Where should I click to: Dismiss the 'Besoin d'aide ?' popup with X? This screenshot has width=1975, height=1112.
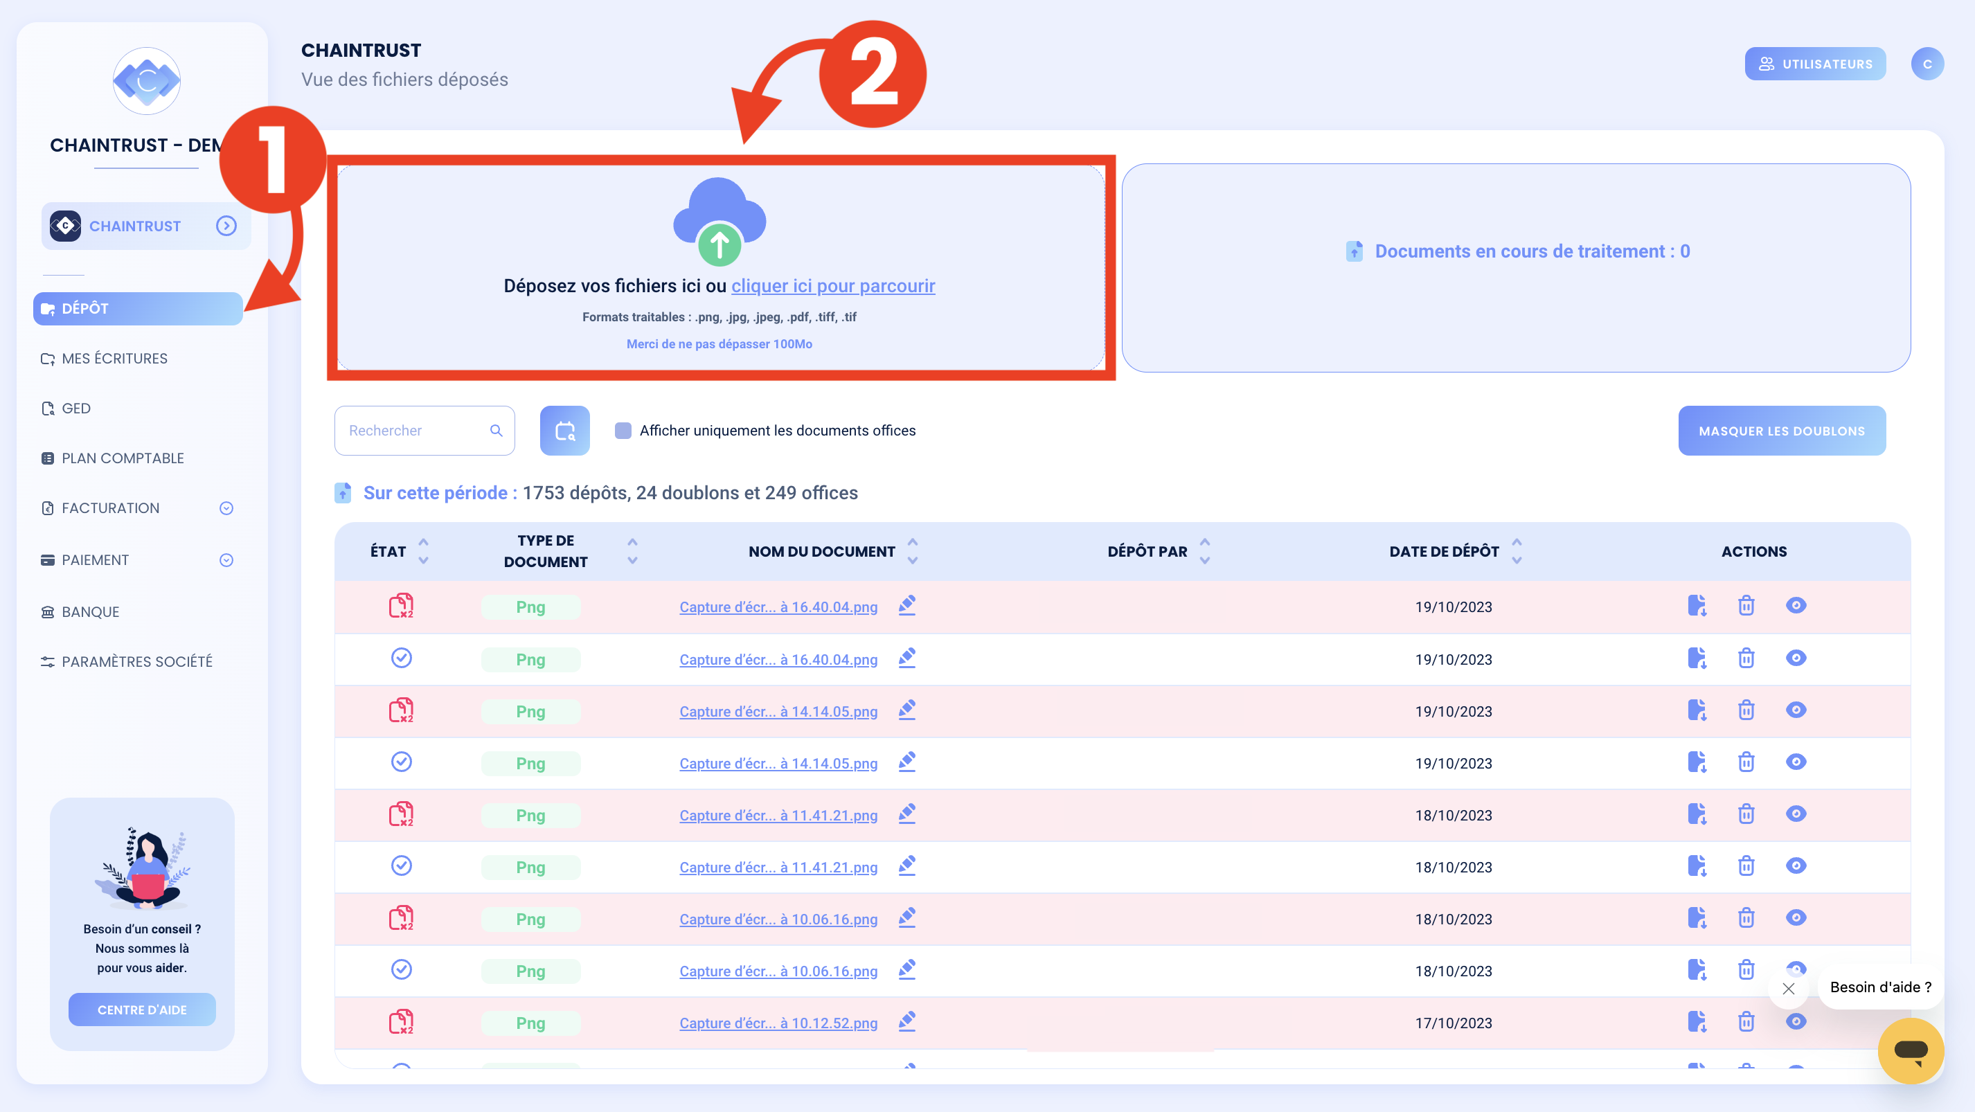(x=1789, y=989)
